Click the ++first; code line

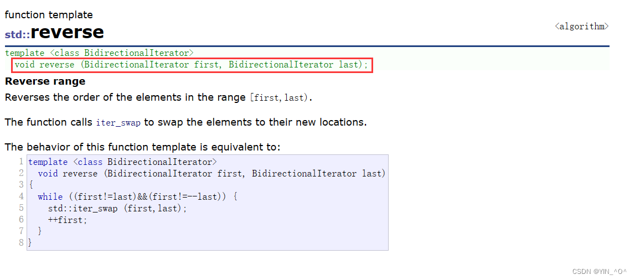[x=67, y=220]
